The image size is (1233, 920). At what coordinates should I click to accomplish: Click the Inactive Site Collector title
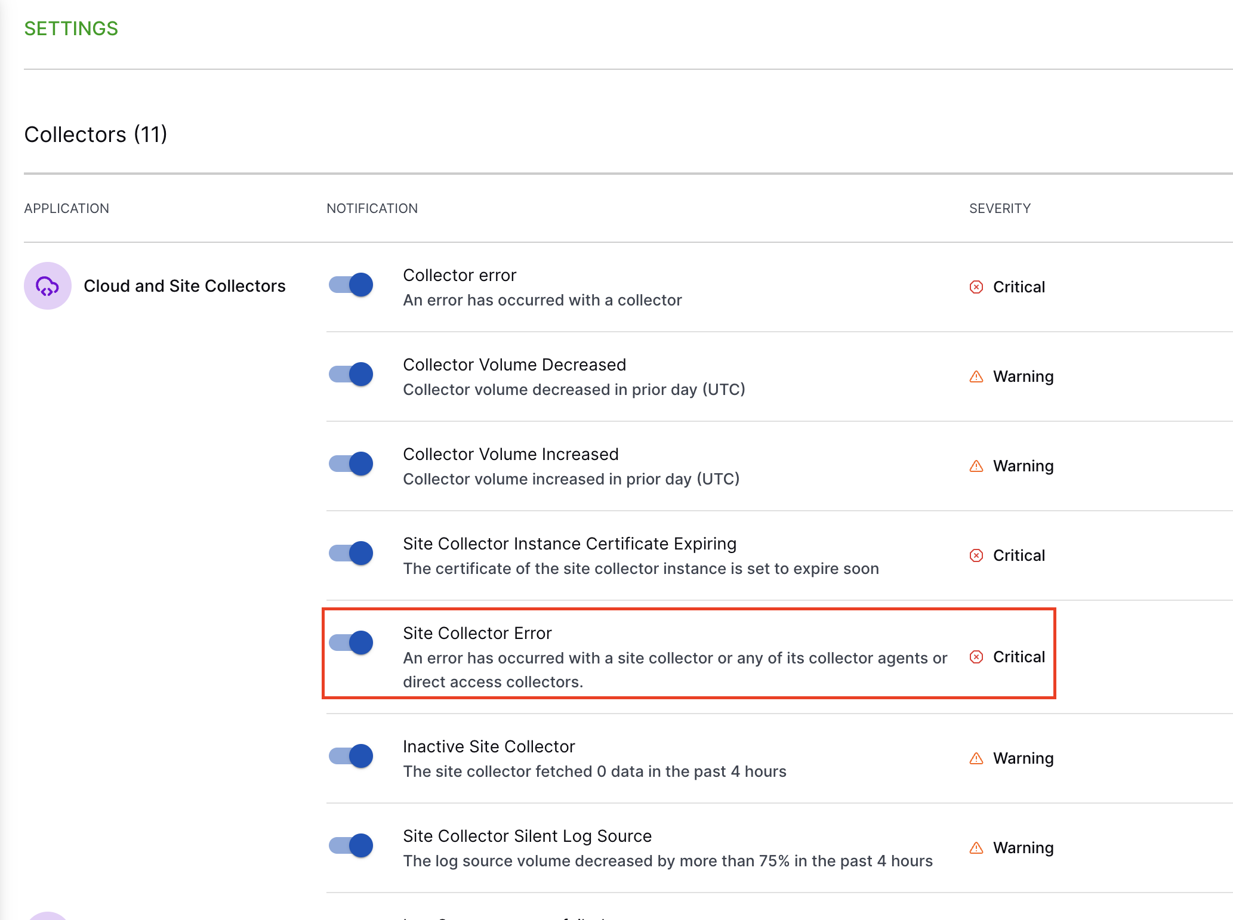coord(489,746)
